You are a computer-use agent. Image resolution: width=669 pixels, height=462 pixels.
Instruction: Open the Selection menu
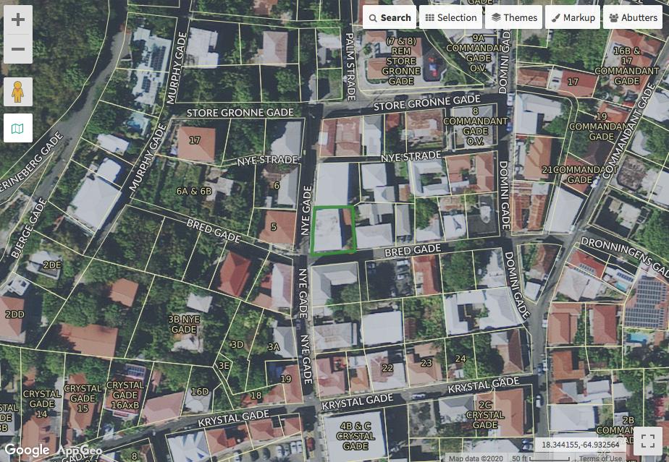pyautogui.click(x=450, y=17)
